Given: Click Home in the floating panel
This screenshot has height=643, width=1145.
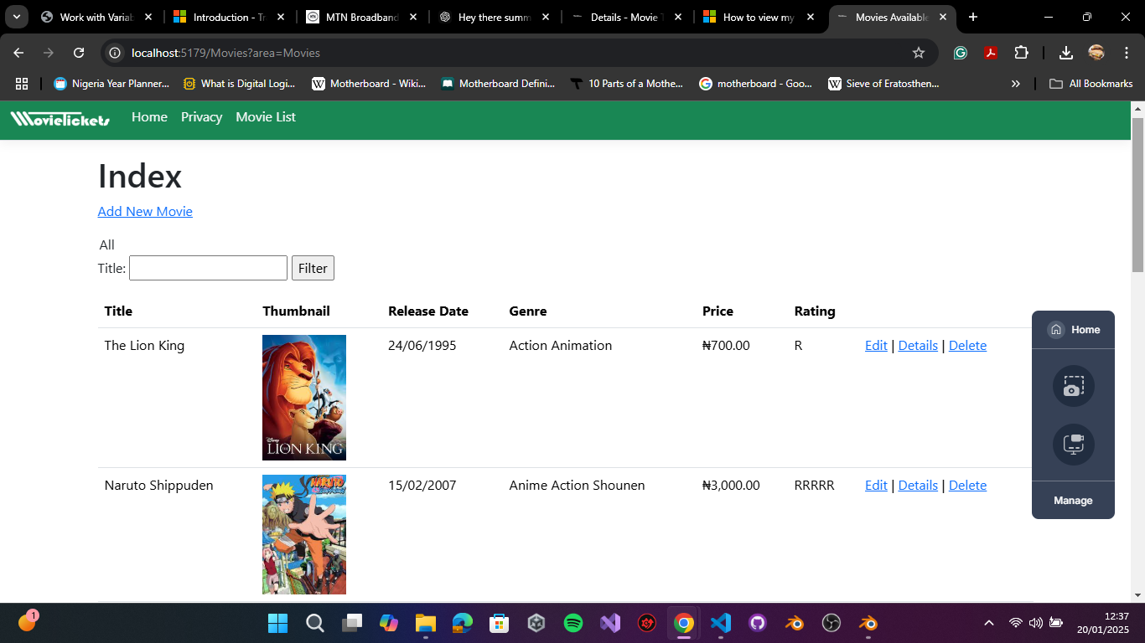Looking at the screenshot, I should click(x=1074, y=330).
